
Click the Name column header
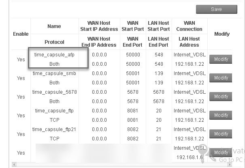(x=54, y=26)
